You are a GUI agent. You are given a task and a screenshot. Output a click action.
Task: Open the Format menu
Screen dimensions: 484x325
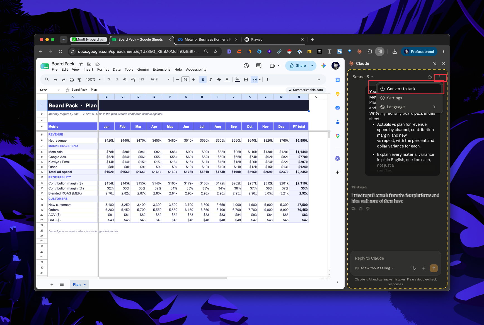(x=103, y=70)
